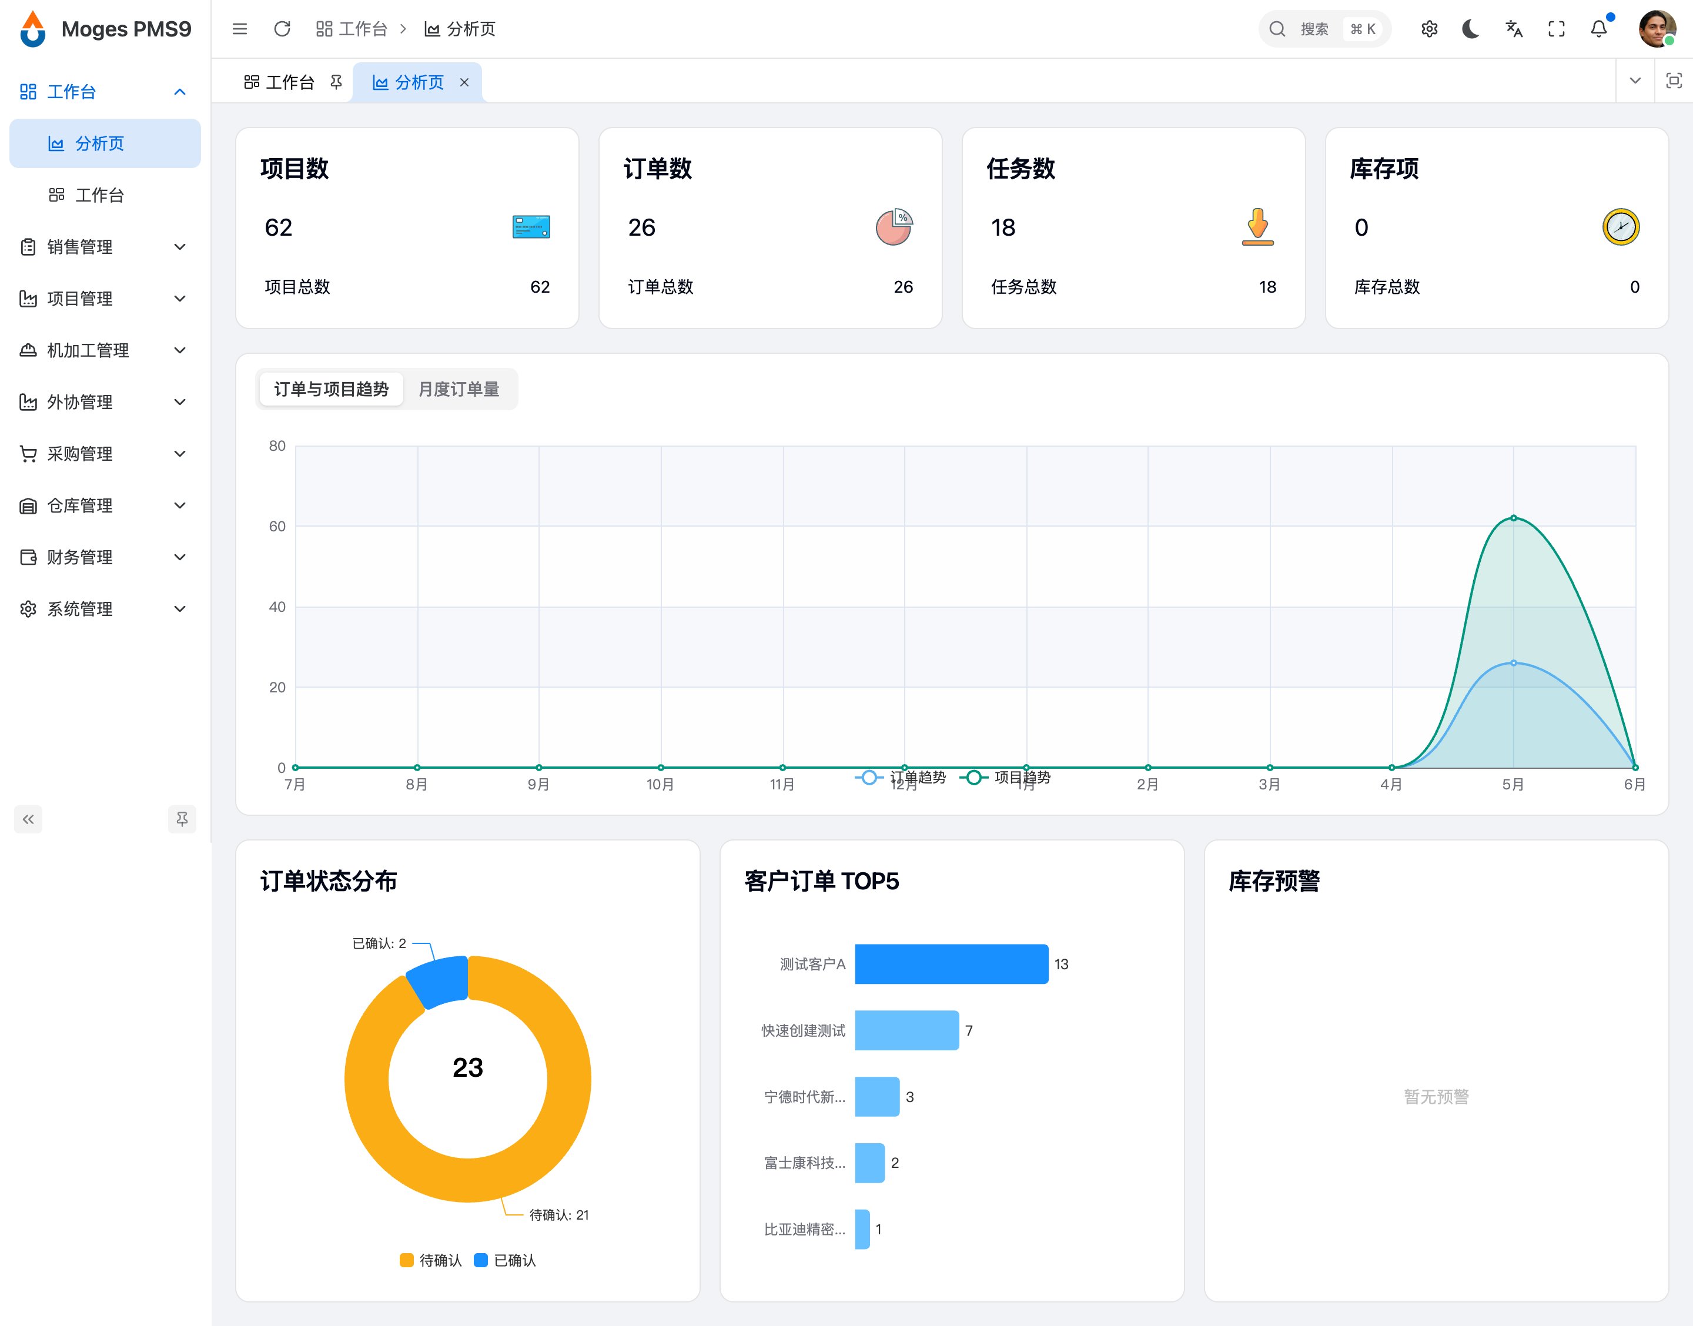The image size is (1693, 1326).
Task: Expand the 外协管理 menu
Action: [x=105, y=402]
